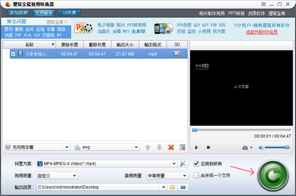
Task: Click the PowerPoint film reel icon
Action: point(84,28)
